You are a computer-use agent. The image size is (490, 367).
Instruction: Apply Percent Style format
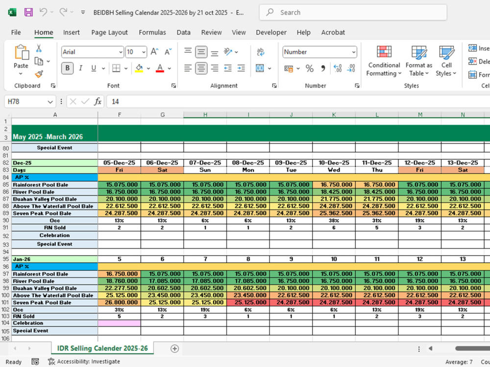coord(309,69)
